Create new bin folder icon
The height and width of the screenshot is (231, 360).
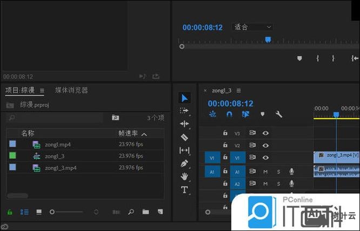[x=145, y=212]
